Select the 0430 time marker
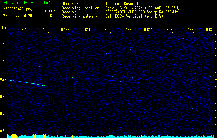The height and width of the screenshot is (138, 217). [210, 30]
